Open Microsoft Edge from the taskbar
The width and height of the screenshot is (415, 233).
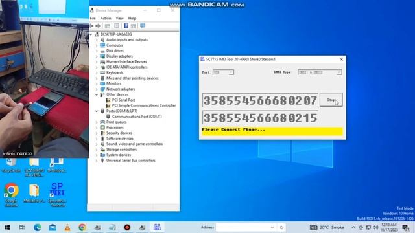[38, 227]
